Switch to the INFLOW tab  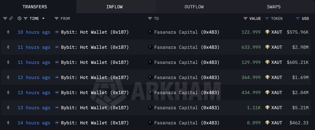(x=114, y=7)
